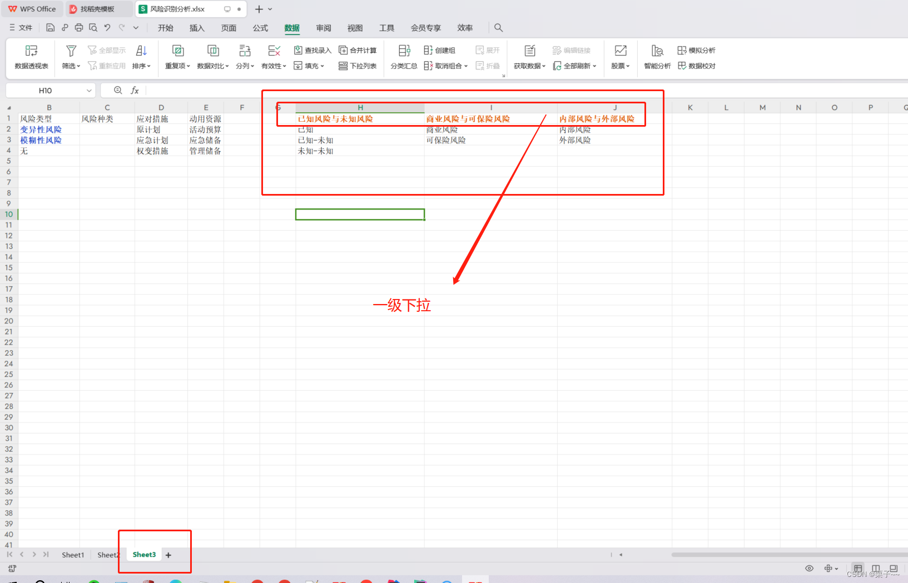908x583 pixels.
Task: Go to first sheet navigation arrow
Action: [9, 555]
